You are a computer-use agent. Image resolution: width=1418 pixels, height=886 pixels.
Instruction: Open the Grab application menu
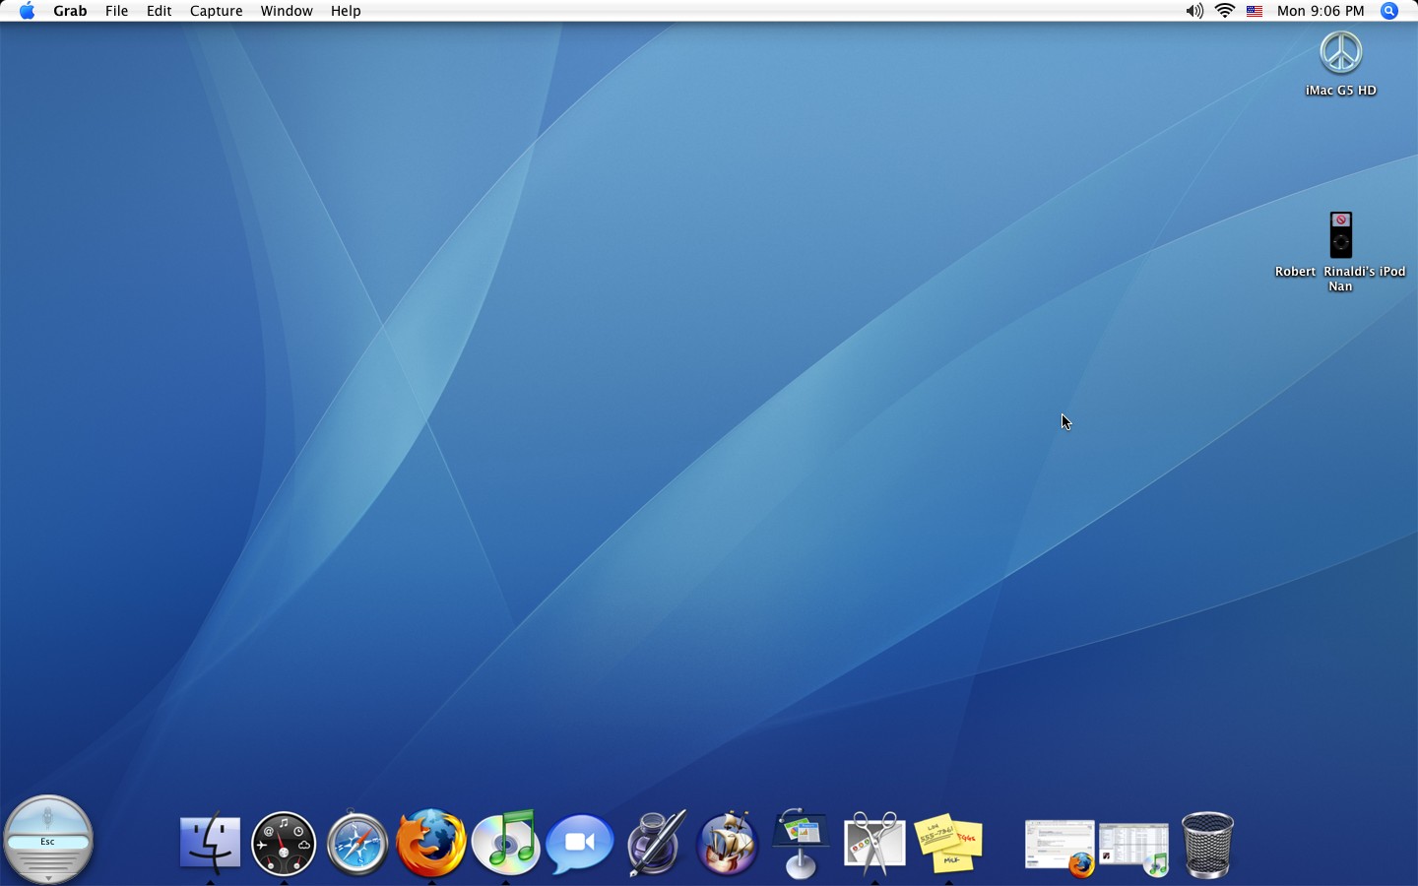pos(70,11)
